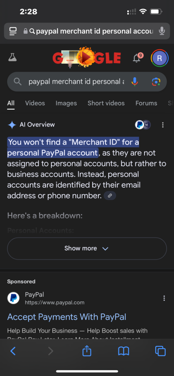174x376 pixels.
Task: Open AI Overview three-dot options menu
Action: pos(163,125)
